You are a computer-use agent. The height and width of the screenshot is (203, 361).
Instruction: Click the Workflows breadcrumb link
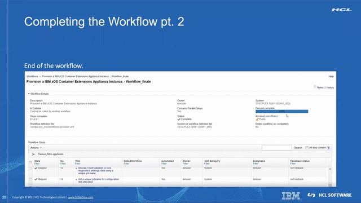point(32,76)
